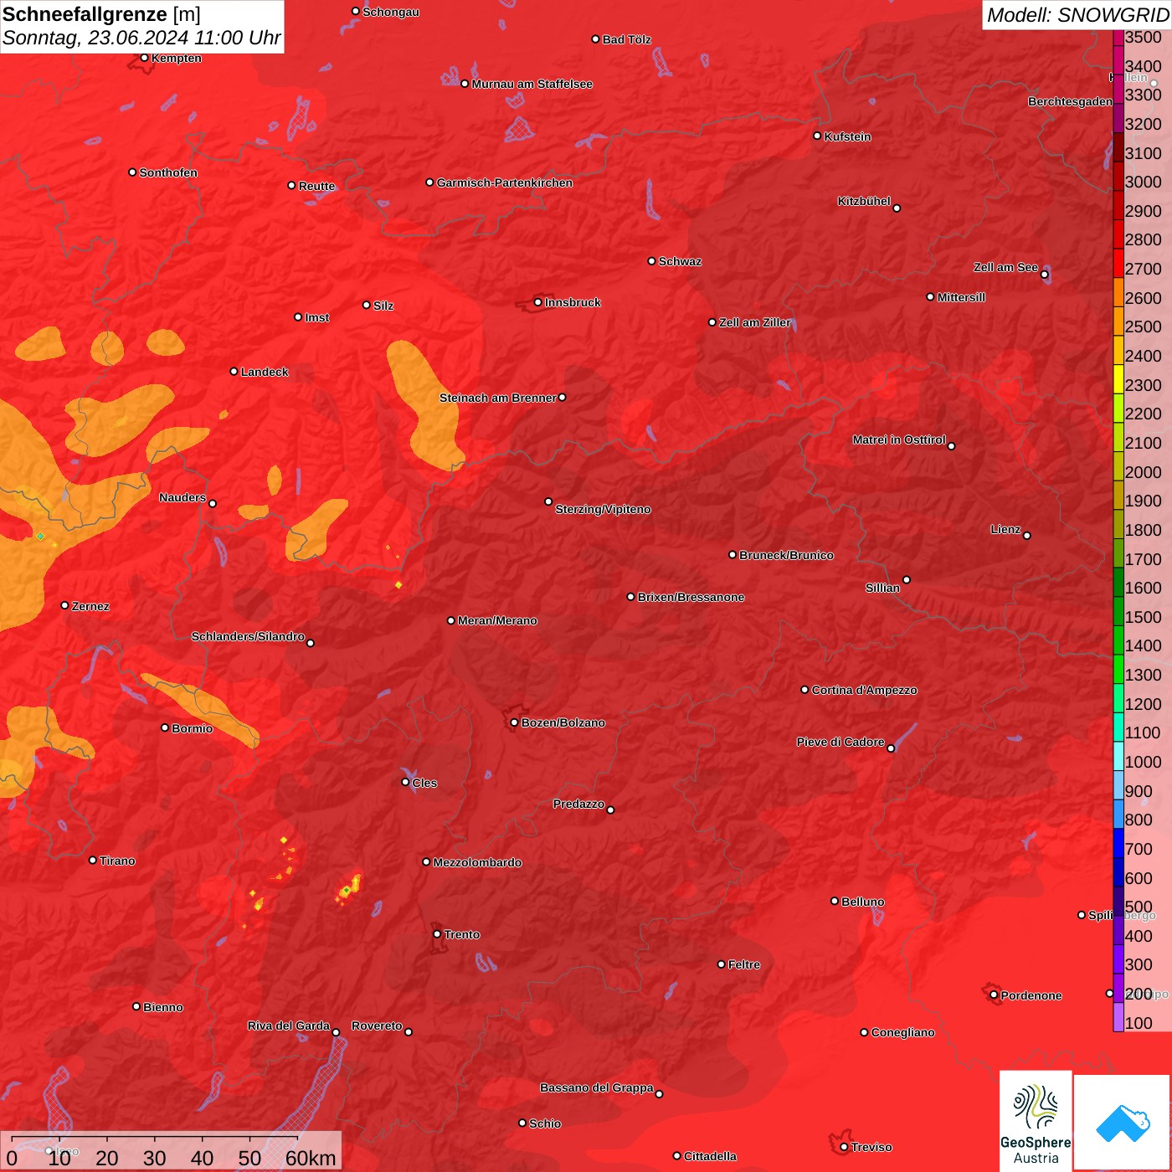The width and height of the screenshot is (1172, 1172).
Task: Select the Bad Tölz location marker
Action: coord(595,39)
